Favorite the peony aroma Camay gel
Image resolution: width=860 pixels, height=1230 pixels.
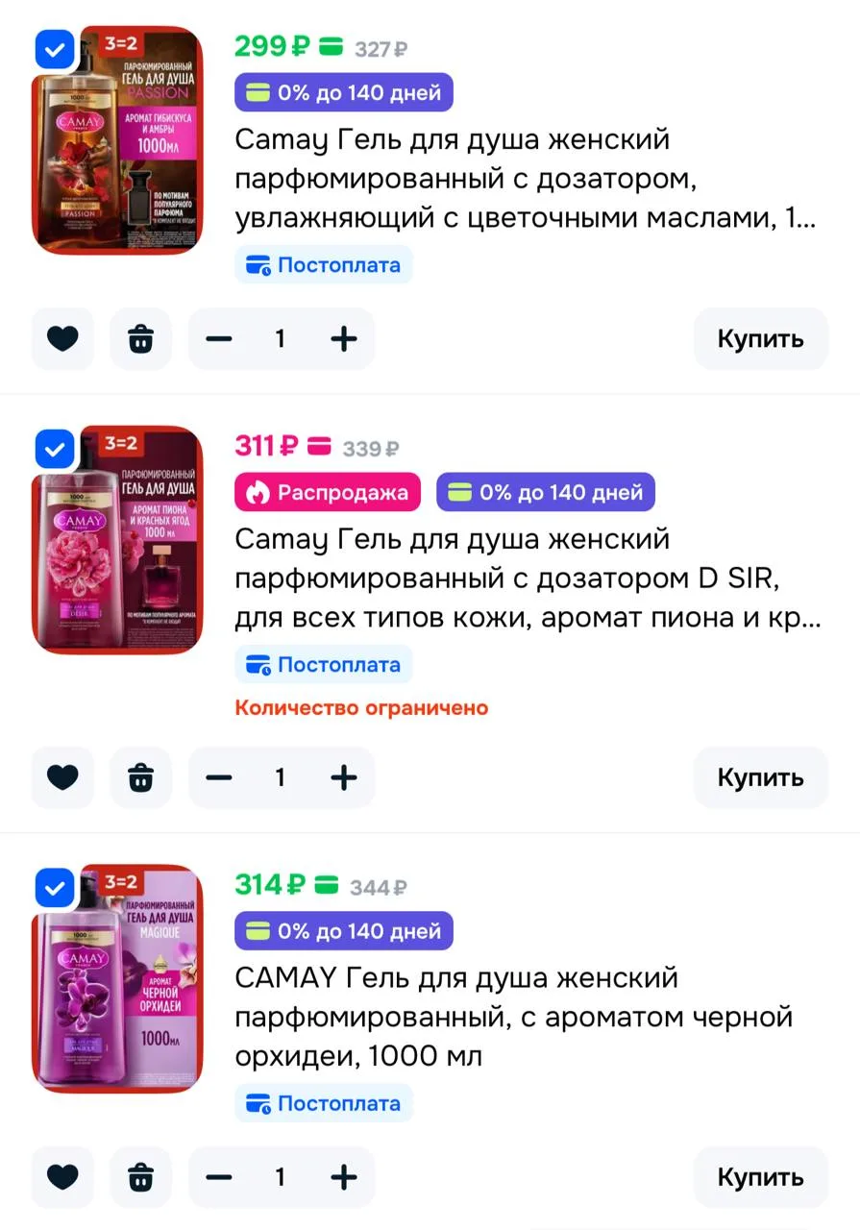click(62, 776)
